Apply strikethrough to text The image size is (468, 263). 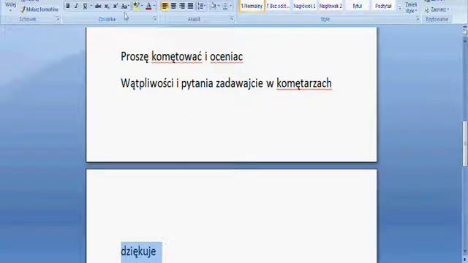98,6
